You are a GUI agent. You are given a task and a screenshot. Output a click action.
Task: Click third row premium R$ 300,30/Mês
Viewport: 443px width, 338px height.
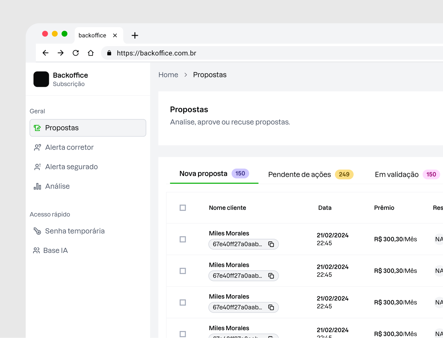click(396, 303)
